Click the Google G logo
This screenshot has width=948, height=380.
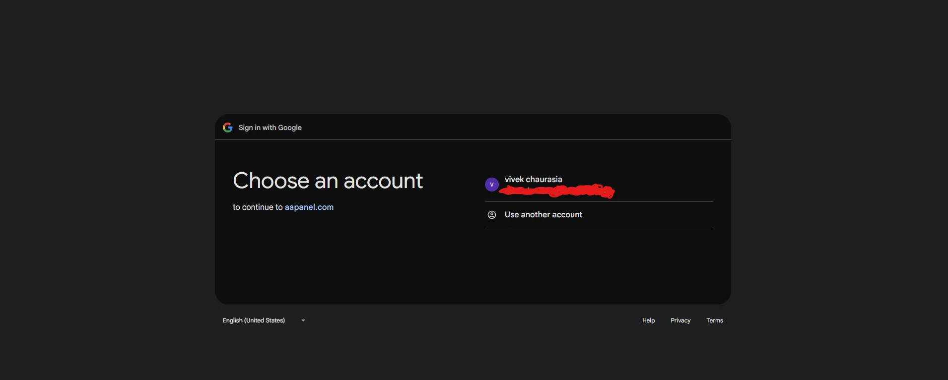pos(228,127)
